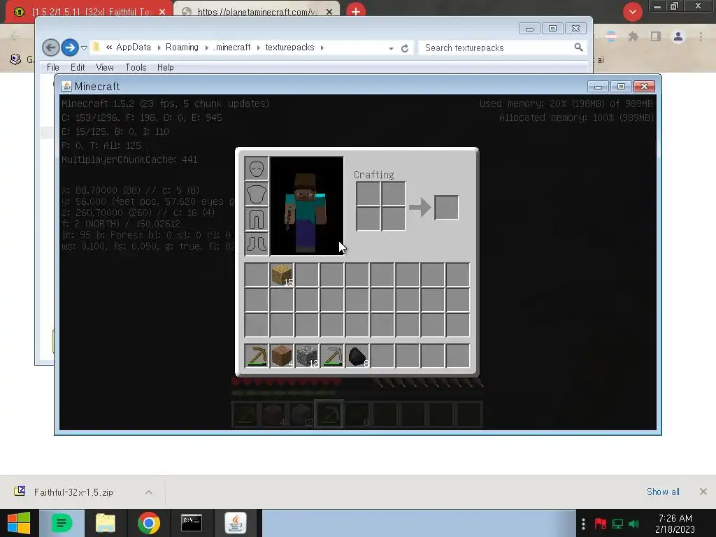
Task: Expand the address bar history dropdown
Action: [x=391, y=48]
